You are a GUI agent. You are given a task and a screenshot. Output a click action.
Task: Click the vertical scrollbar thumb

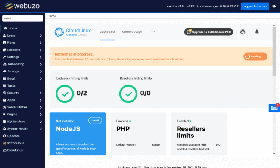pyautogui.click(x=274, y=52)
